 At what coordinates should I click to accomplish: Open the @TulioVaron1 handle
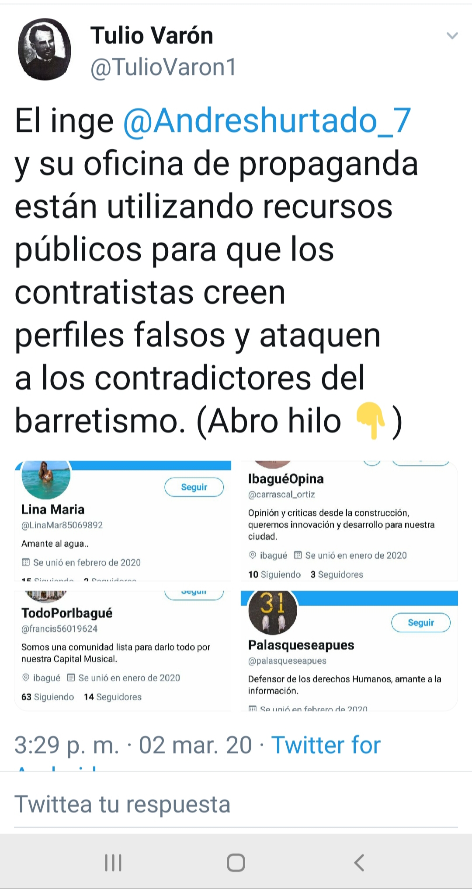(x=163, y=67)
